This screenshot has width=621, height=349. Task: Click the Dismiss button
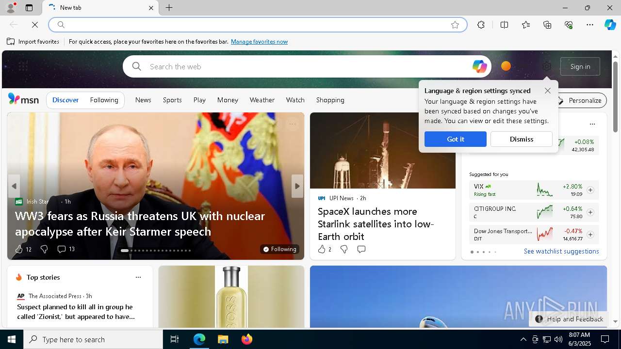[x=522, y=139]
